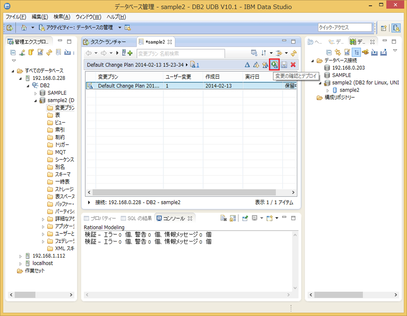Toggle the highlighted tree layout button in the Data Source Explorer
The width and height of the screenshot is (407, 316).
(x=357, y=52)
